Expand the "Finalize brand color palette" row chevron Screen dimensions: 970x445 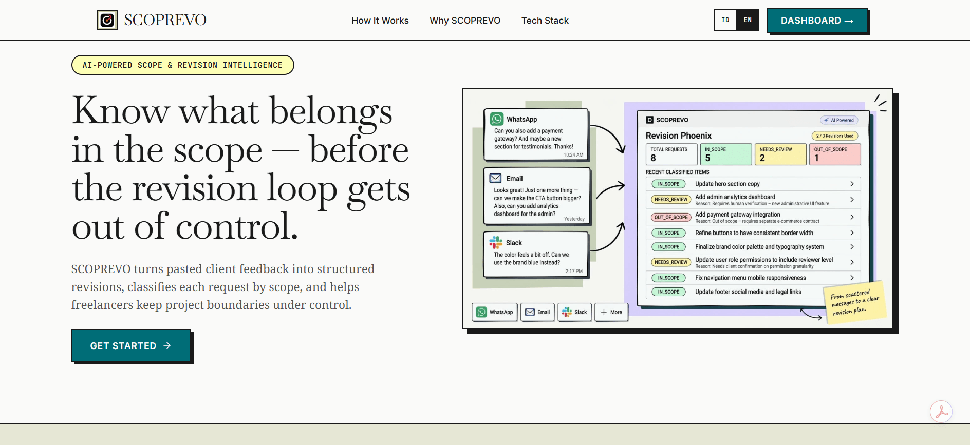pyautogui.click(x=852, y=247)
